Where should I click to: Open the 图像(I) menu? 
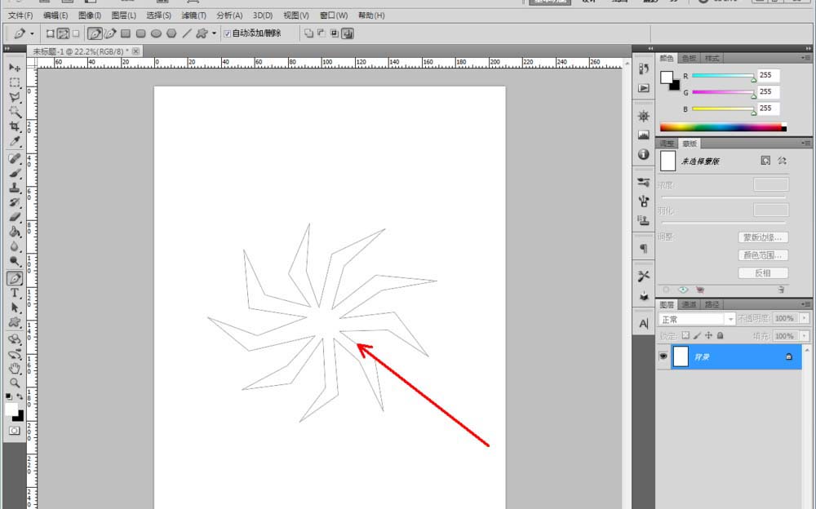pos(90,15)
